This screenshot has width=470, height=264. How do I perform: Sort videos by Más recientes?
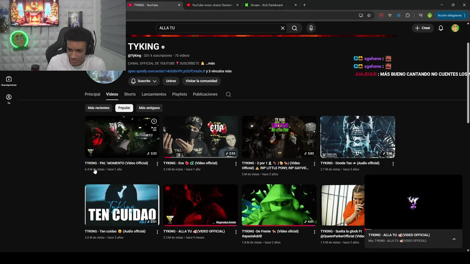coord(98,108)
